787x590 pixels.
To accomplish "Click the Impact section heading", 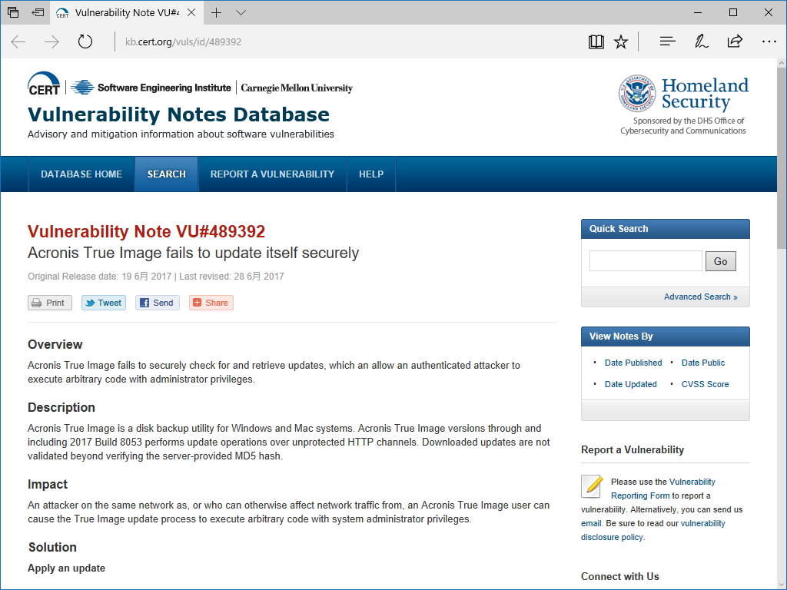I will pos(47,484).
